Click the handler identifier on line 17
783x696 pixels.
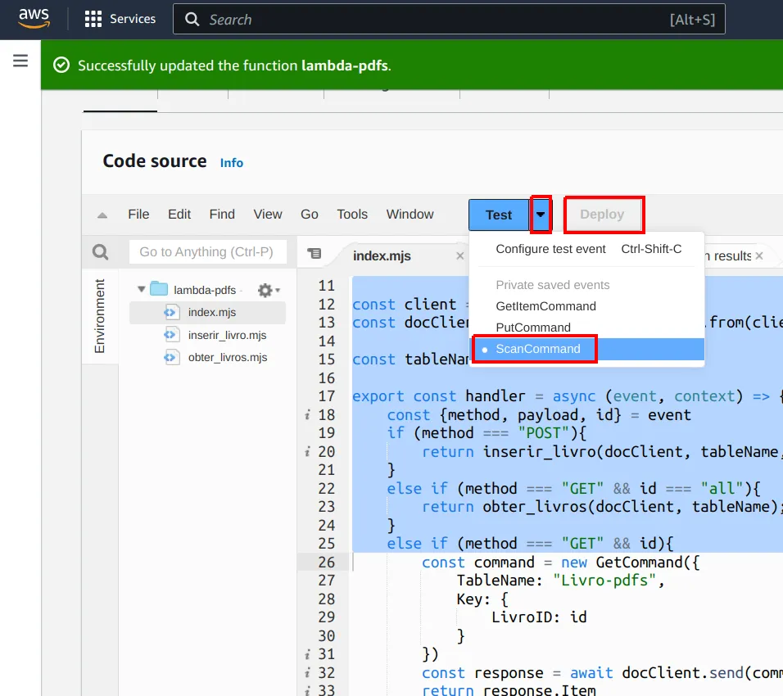(x=496, y=396)
